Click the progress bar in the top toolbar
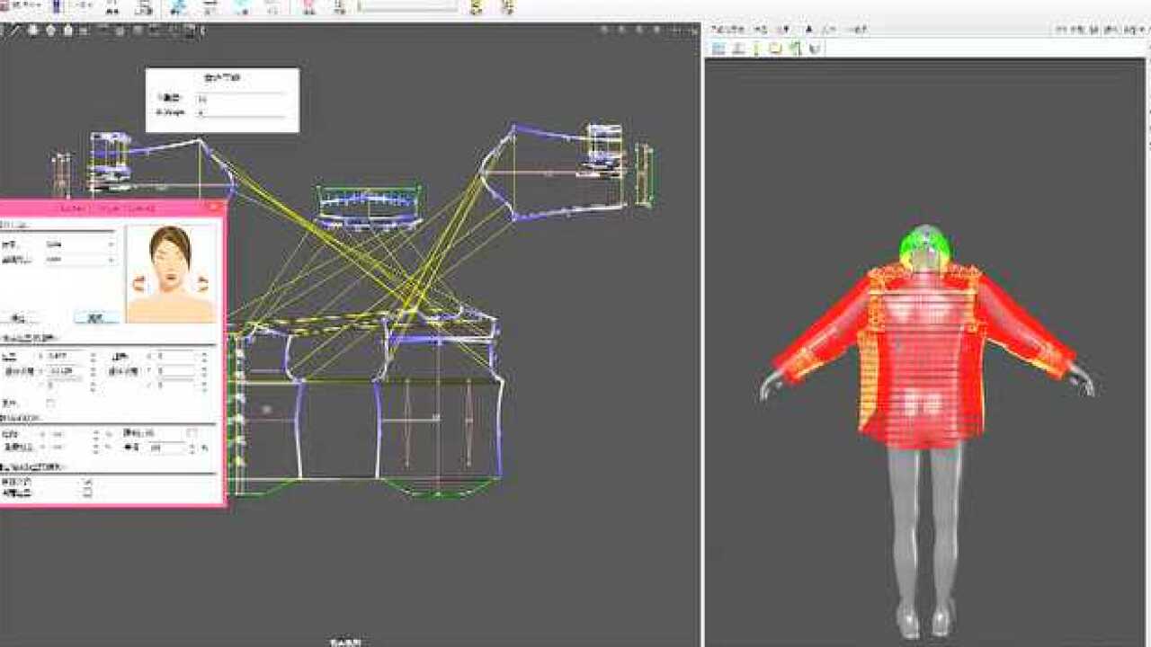The width and height of the screenshot is (1151, 647). coord(407,6)
